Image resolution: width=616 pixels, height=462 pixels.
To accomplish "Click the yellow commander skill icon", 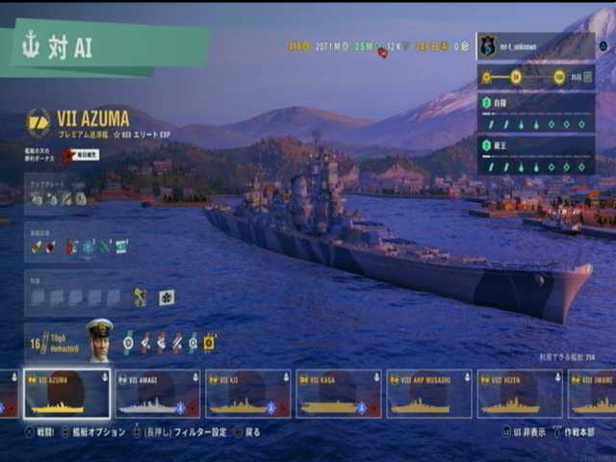I will tap(210, 343).
